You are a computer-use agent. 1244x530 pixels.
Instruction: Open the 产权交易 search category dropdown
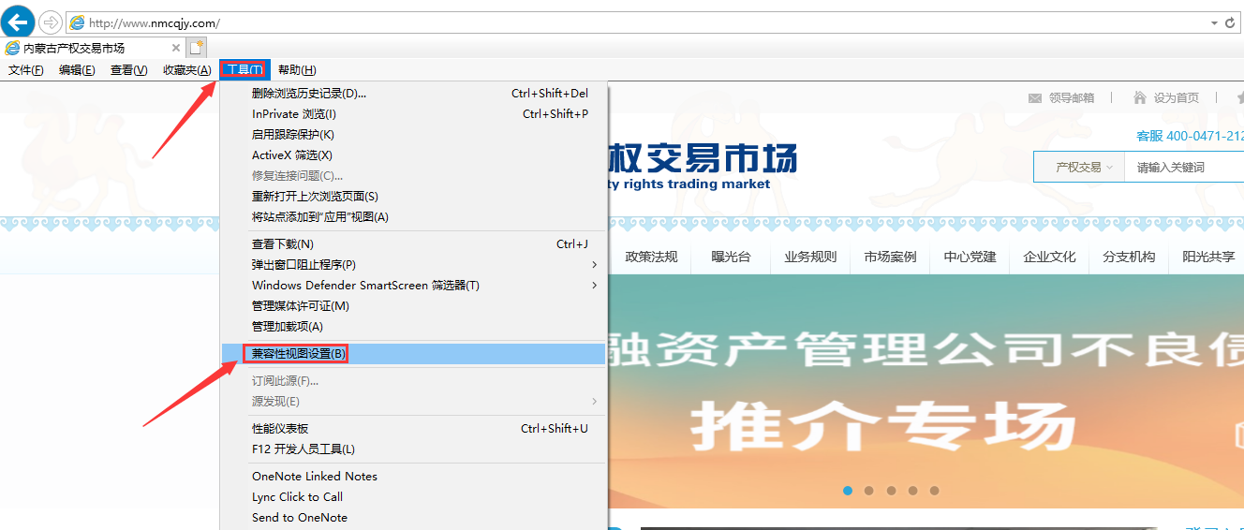pyautogui.click(x=1078, y=168)
